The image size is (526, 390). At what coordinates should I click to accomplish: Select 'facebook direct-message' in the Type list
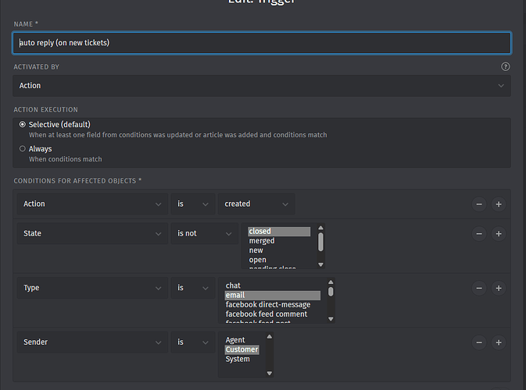273,305
